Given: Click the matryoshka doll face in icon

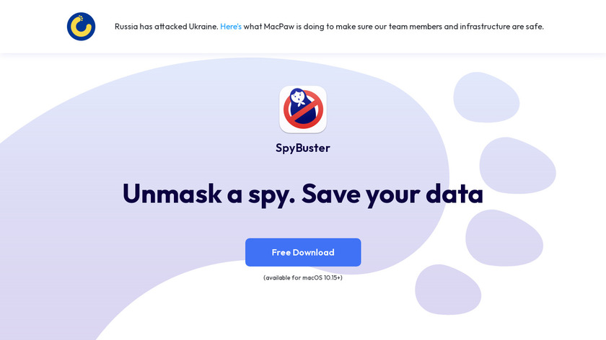Looking at the screenshot, I should tap(298, 97).
